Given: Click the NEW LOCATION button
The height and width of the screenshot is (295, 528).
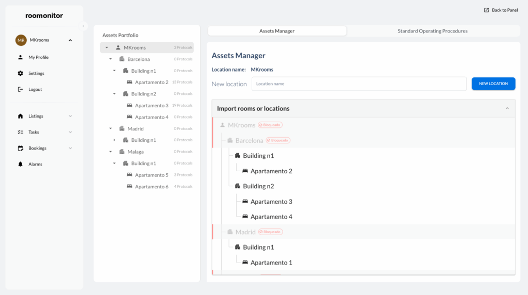Looking at the screenshot, I should coord(493,84).
